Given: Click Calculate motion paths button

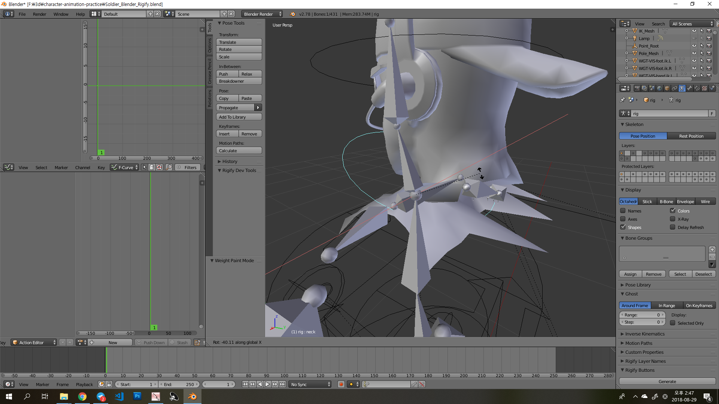Looking at the screenshot, I should [x=239, y=150].
